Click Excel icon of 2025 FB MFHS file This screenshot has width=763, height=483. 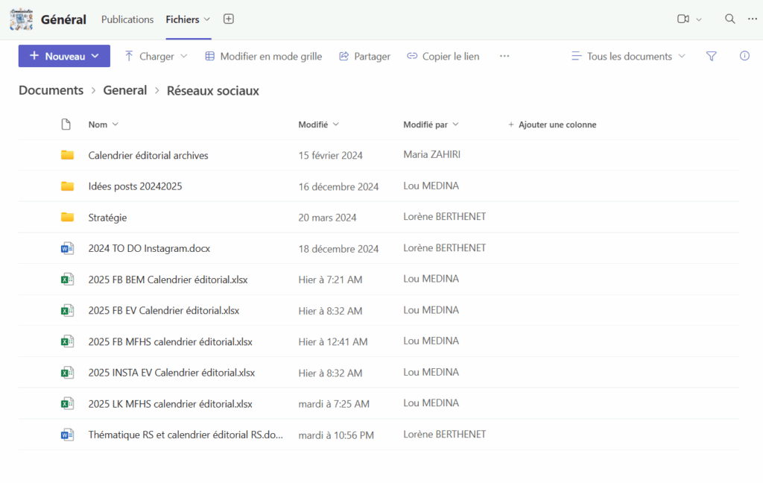pos(67,342)
